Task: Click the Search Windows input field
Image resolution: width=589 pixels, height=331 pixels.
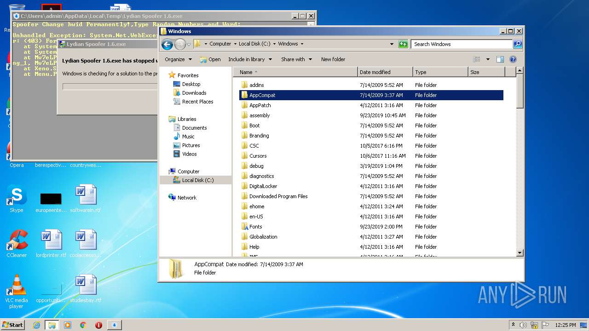Action: [x=462, y=44]
